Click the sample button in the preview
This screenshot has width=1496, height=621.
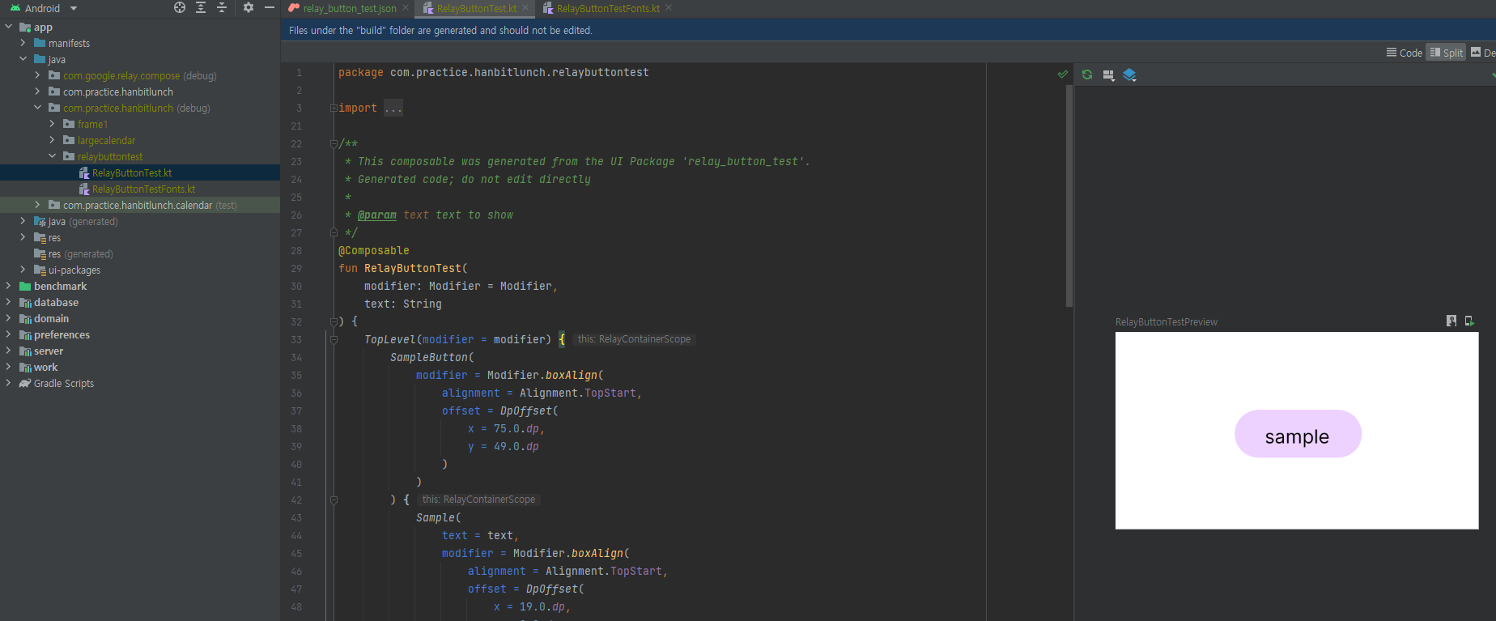(1298, 434)
